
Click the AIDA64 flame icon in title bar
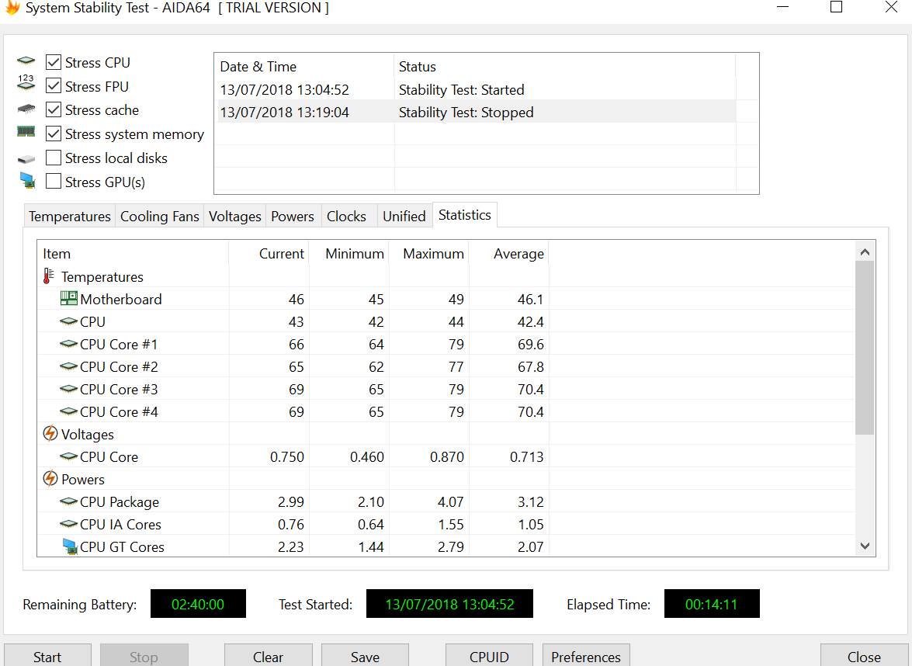point(12,8)
